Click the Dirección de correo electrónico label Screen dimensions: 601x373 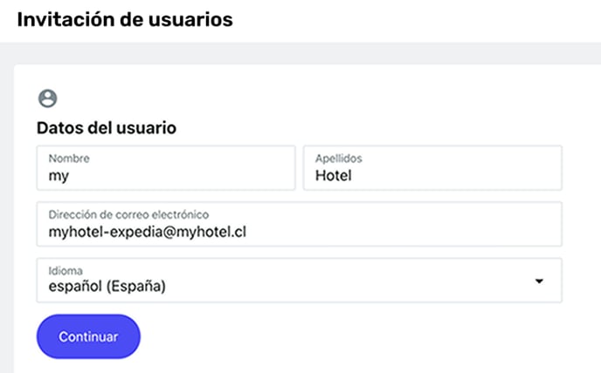(x=128, y=214)
